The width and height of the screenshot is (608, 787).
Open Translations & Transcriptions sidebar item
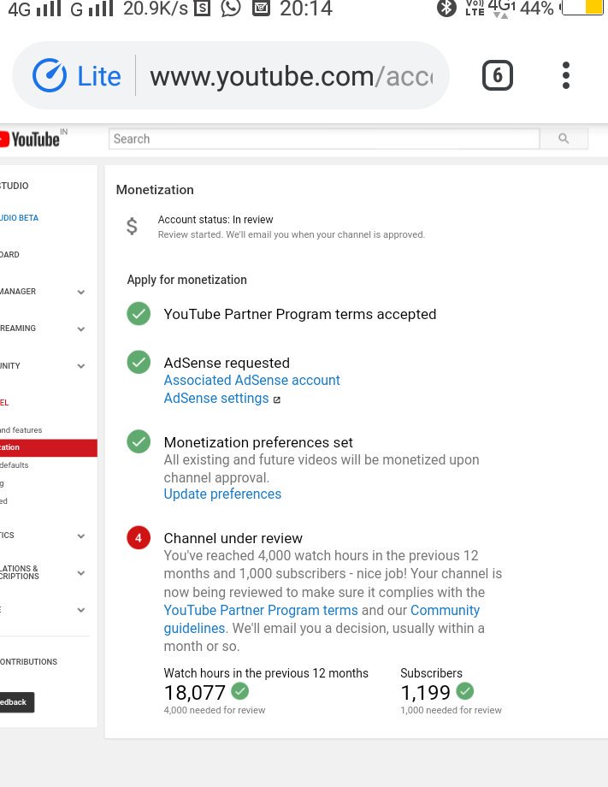(x=20, y=572)
